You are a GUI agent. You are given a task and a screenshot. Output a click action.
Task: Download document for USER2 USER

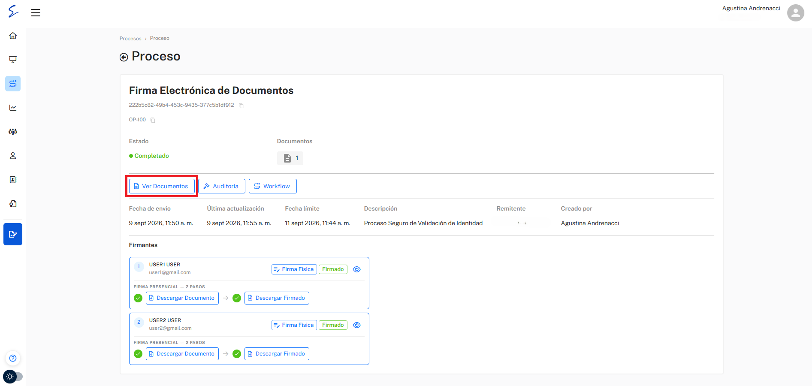182,354
